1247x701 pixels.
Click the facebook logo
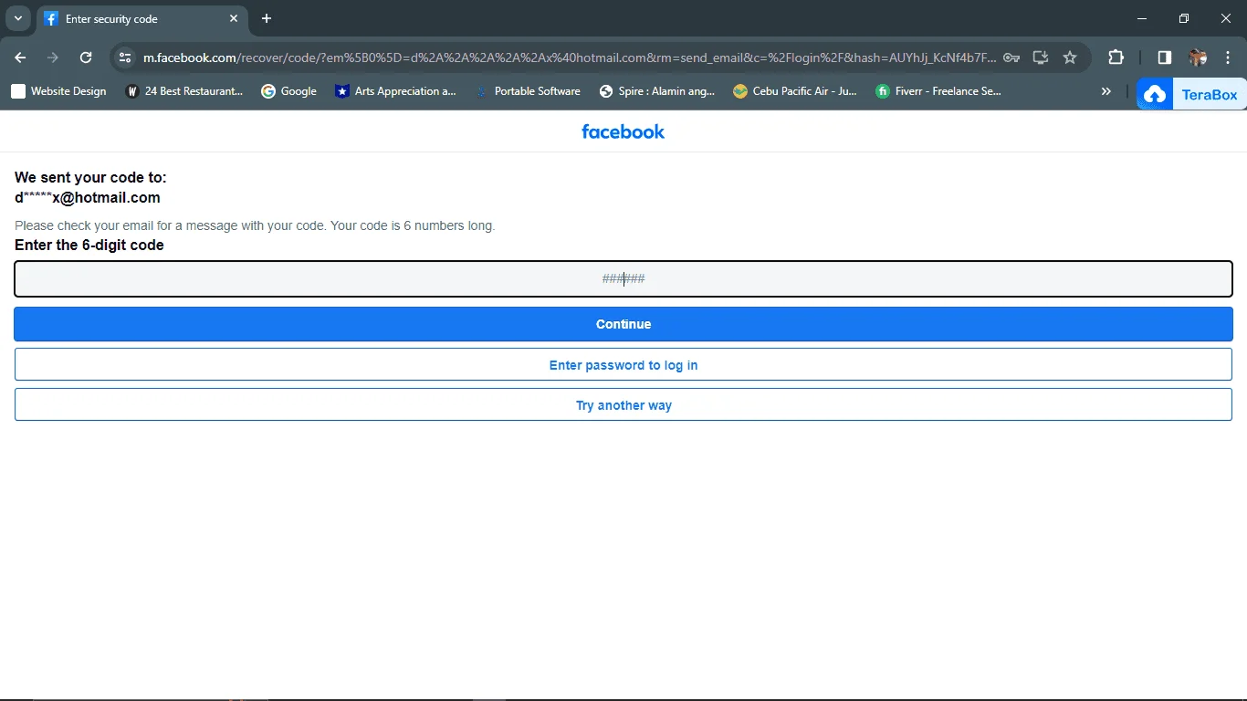623,131
